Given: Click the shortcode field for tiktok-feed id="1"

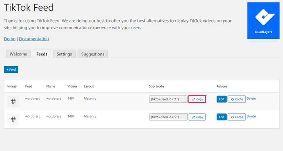Looking at the screenshot, I should 168,99.
